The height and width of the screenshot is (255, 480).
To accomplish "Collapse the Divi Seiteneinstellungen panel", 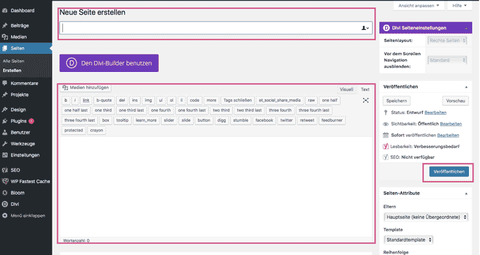I will 466,28.
